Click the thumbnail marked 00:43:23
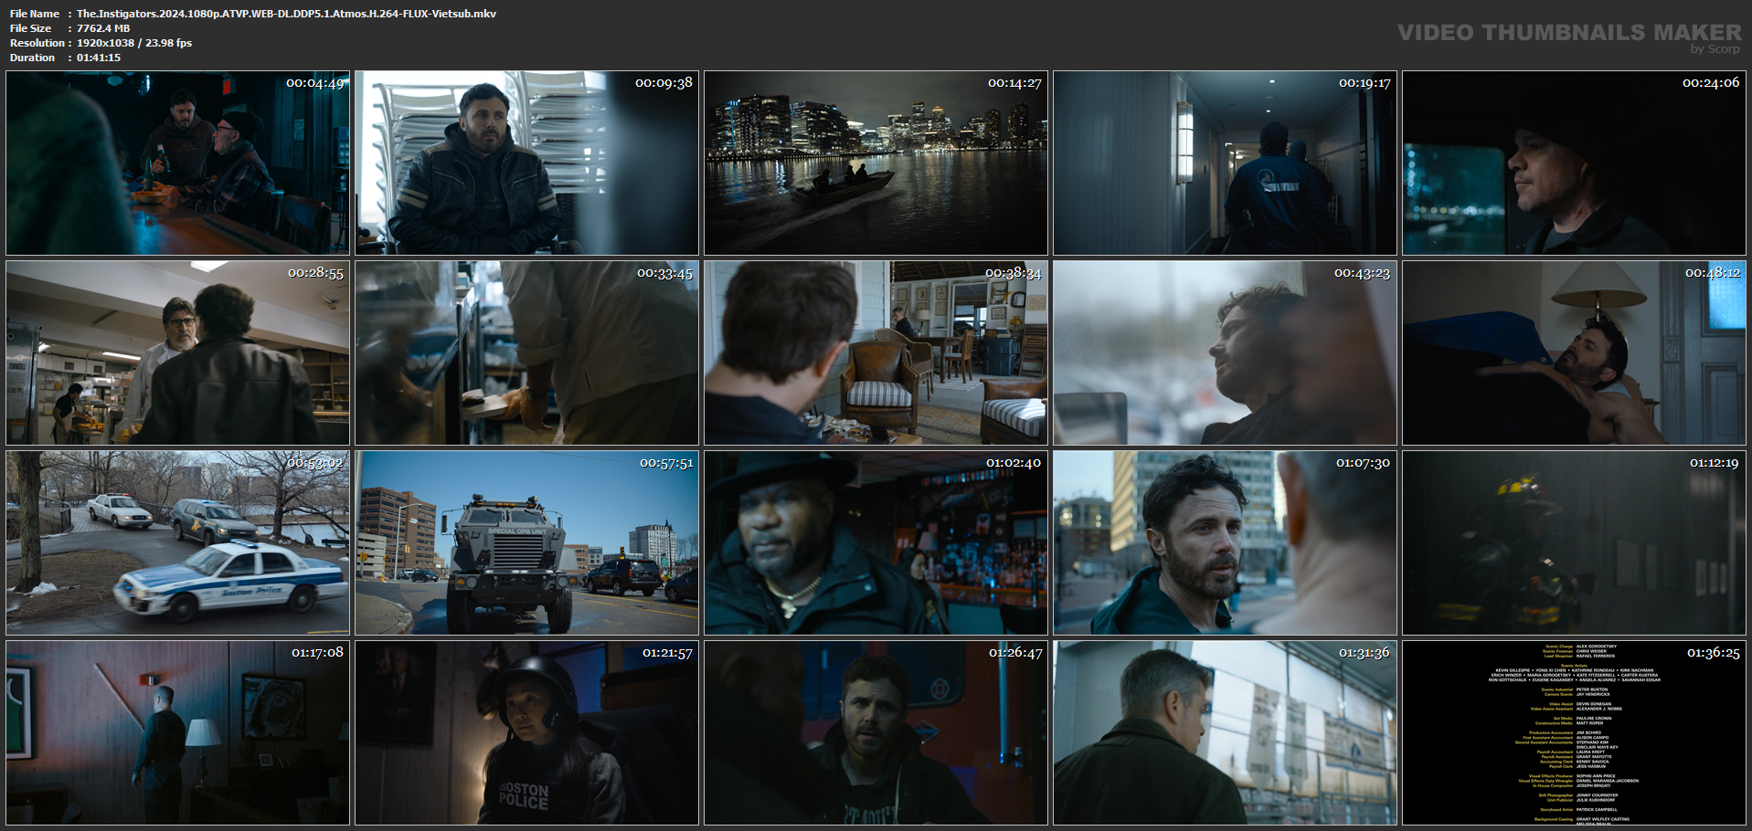This screenshot has height=831, width=1752. point(1226,352)
